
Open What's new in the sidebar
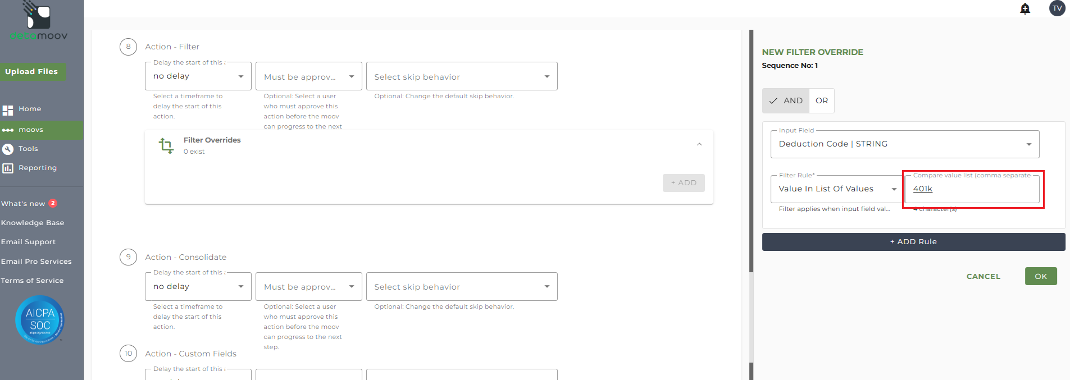coord(24,204)
